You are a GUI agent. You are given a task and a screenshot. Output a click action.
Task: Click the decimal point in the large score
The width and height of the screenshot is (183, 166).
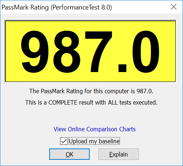(122, 68)
